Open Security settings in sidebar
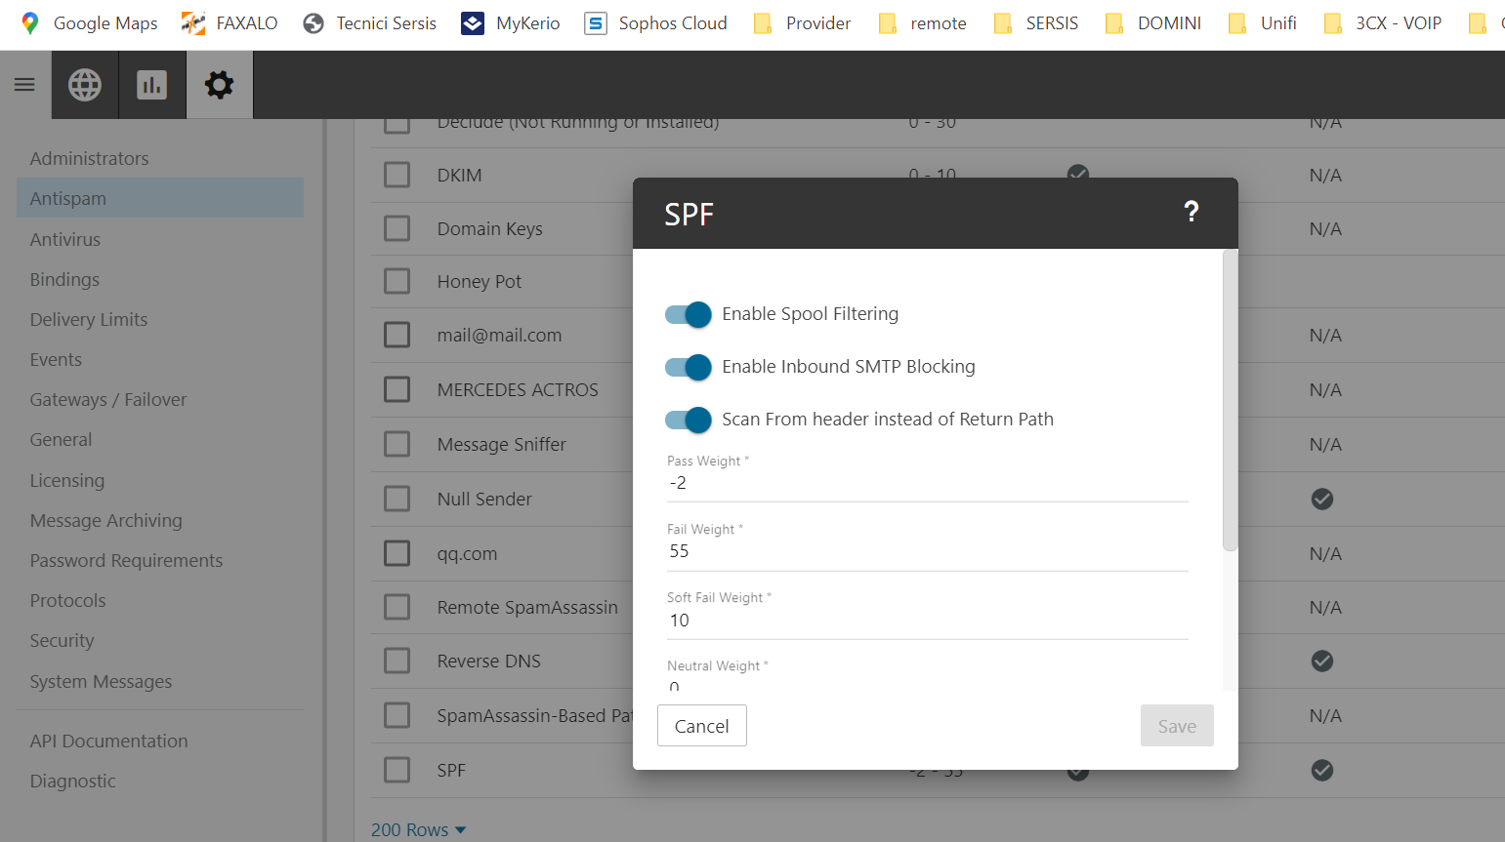 click(63, 641)
